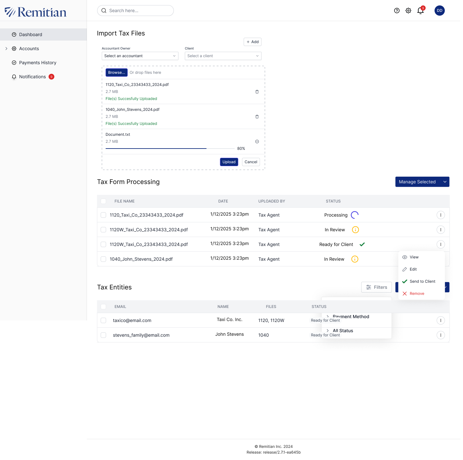Click the Remitian logo
Screen dimensions: 463x460
click(35, 12)
